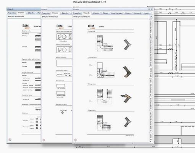This screenshot has width=195, height=153.
Task: Open Connect tab in front palette
Action: pyautogui.click(x=137, y=13)
